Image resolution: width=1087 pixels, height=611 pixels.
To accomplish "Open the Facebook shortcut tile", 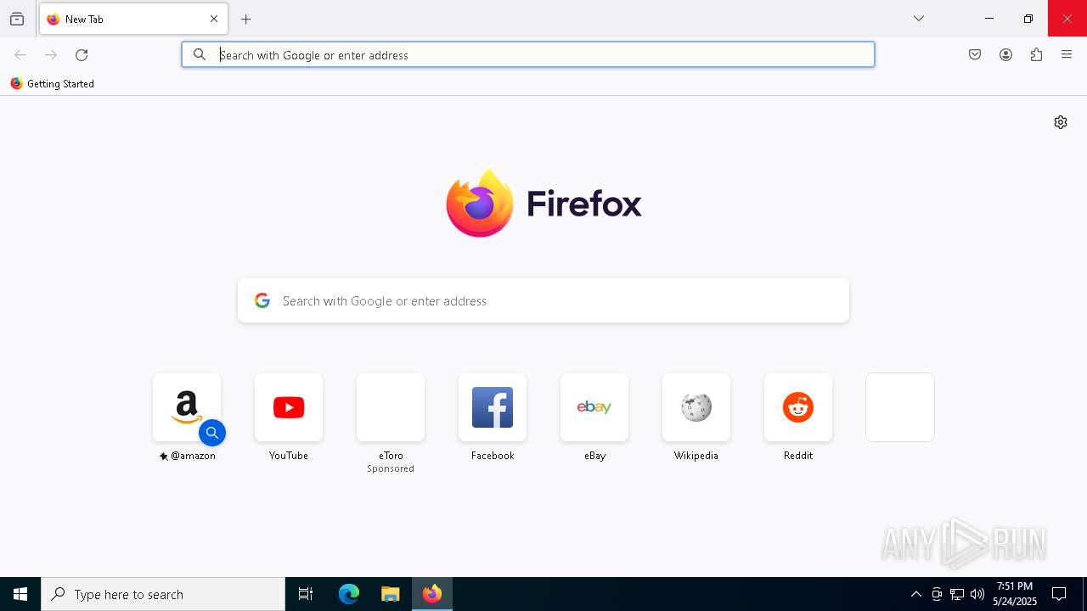I will coord(493,407).
